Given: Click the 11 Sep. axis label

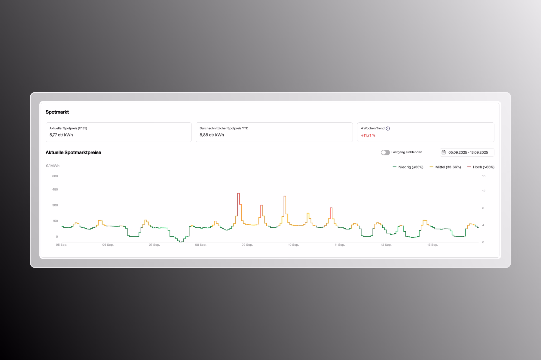Looking at the screenshot, I should click(340, 245).
